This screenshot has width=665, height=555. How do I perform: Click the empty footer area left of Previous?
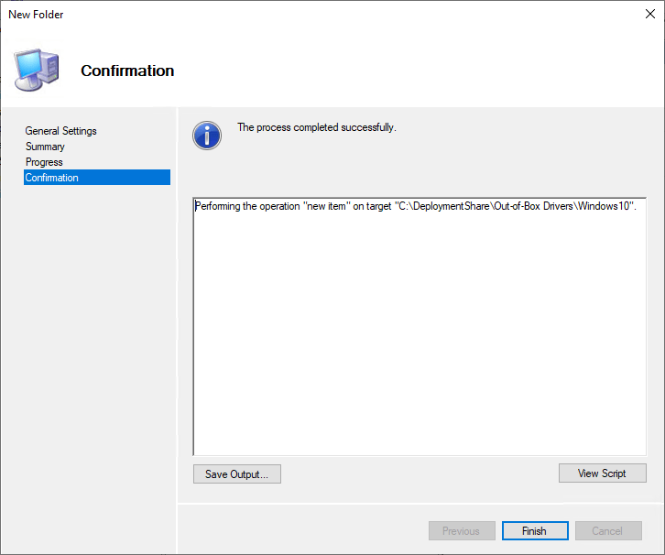(302, 531)
